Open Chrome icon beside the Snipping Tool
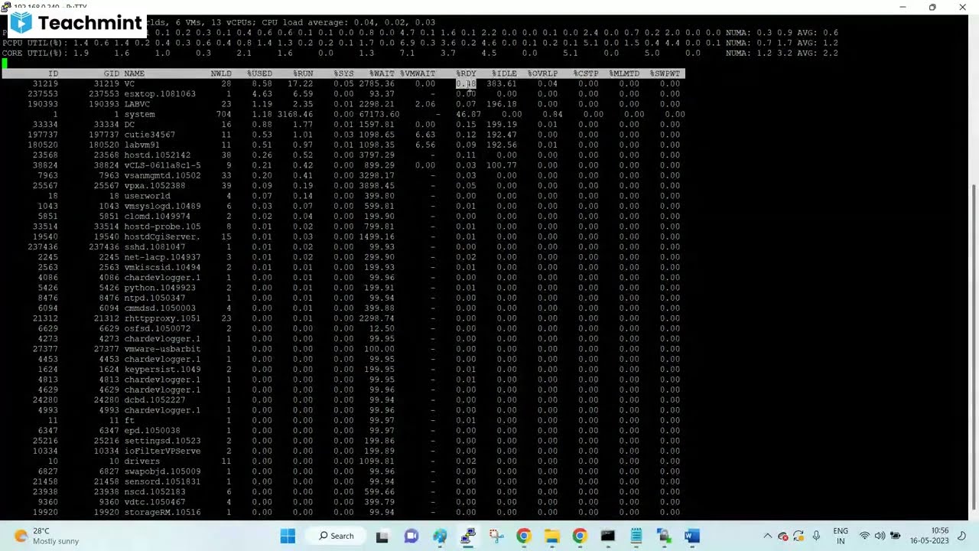The image size is (979, 551). pyautogui.click(x=524, y=536)
